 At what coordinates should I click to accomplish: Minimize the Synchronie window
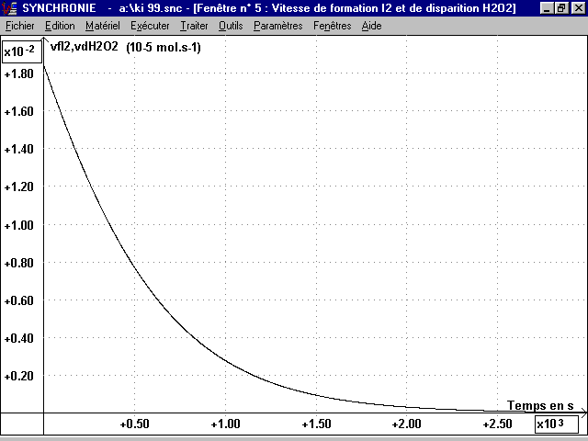coord(547,8)
